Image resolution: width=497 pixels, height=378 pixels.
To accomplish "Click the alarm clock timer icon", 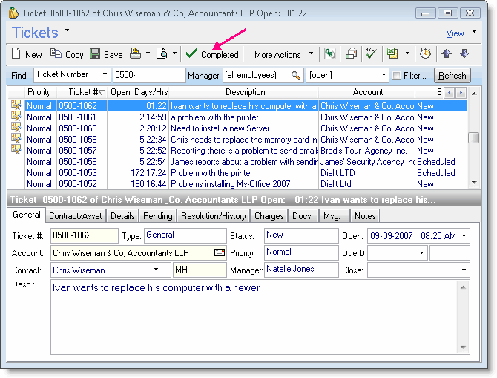I will click(425, 54).
